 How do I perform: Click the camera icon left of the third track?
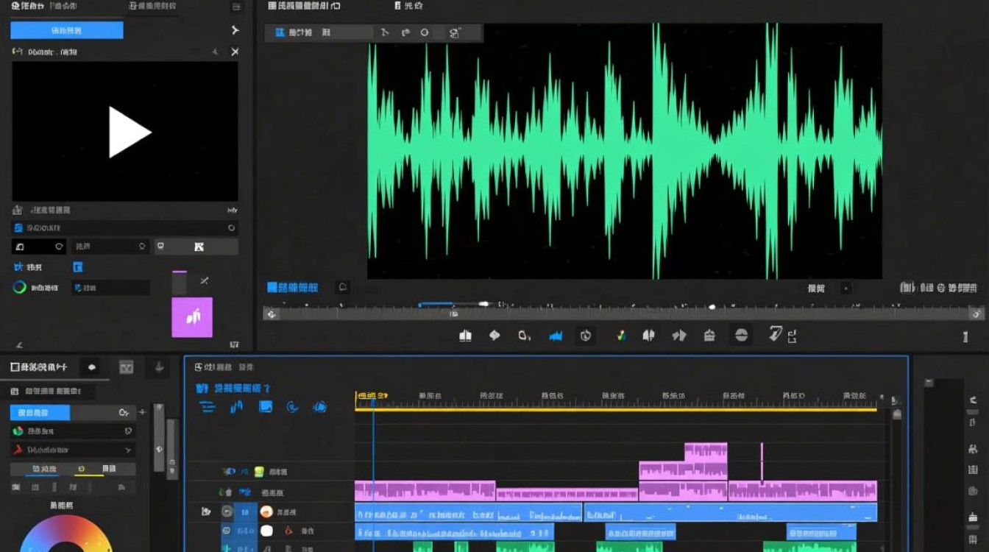click(x=206, y=511)
